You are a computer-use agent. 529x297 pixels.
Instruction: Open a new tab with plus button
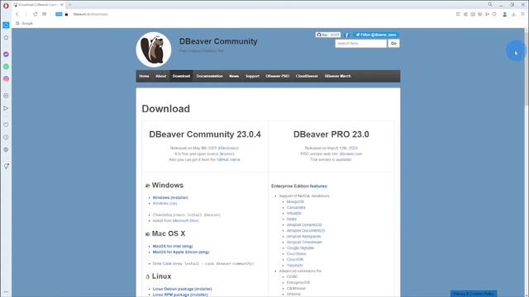click(69, 5)
